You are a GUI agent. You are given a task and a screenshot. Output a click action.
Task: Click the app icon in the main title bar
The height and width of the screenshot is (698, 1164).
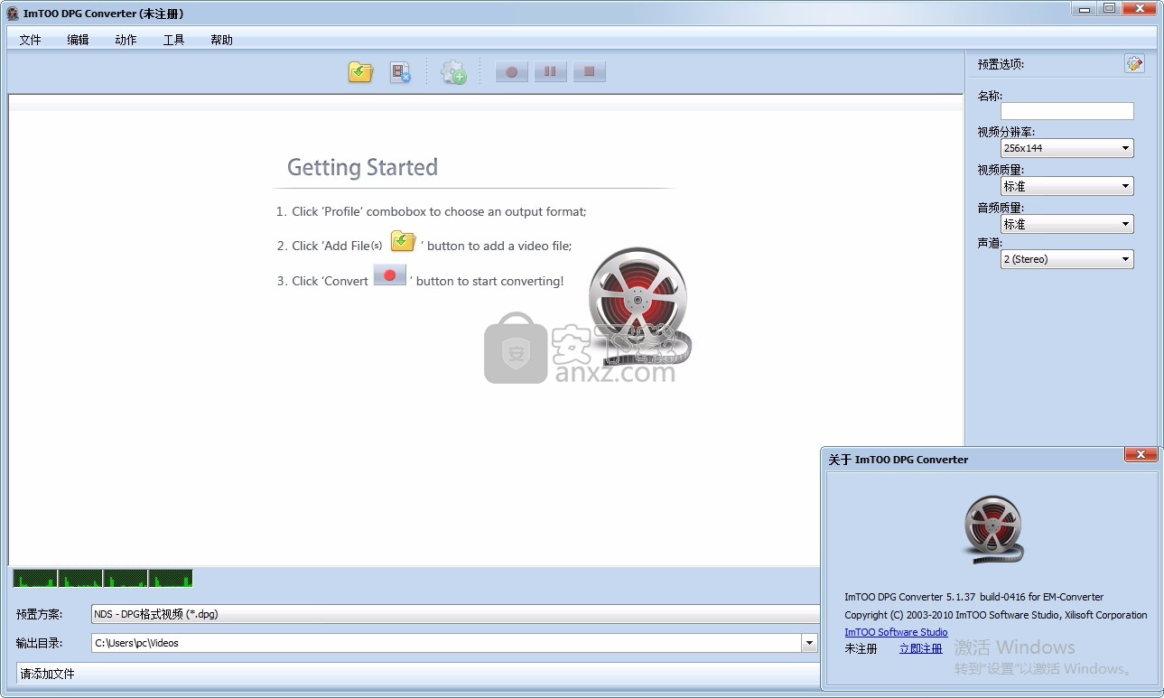[x=13, y=14]
